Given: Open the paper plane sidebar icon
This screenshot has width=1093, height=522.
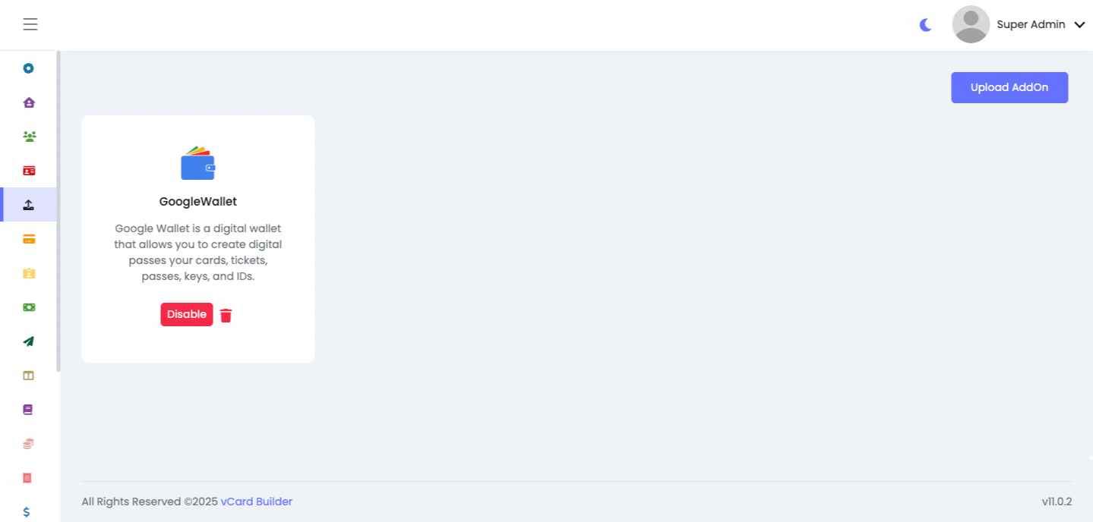Looking at the screenshot, I should click(29, 341).
